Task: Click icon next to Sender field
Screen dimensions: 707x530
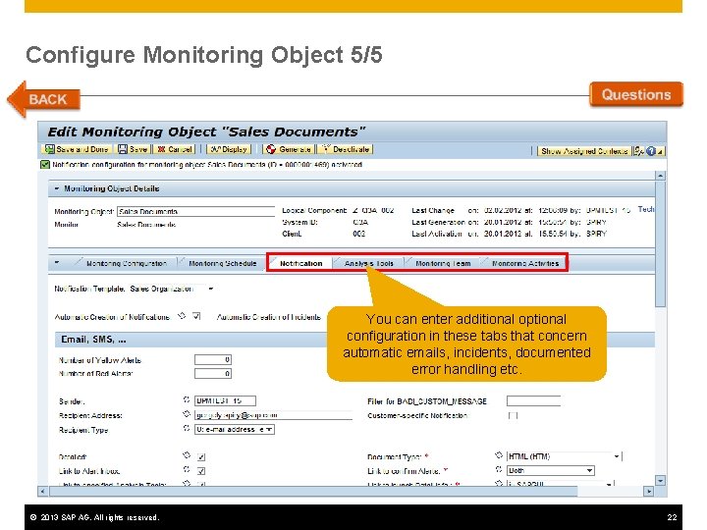Action: pos(187,399)
